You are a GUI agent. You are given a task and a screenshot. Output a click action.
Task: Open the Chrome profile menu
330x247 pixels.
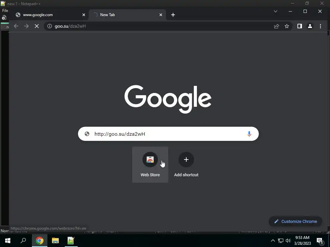click(310, 26)
